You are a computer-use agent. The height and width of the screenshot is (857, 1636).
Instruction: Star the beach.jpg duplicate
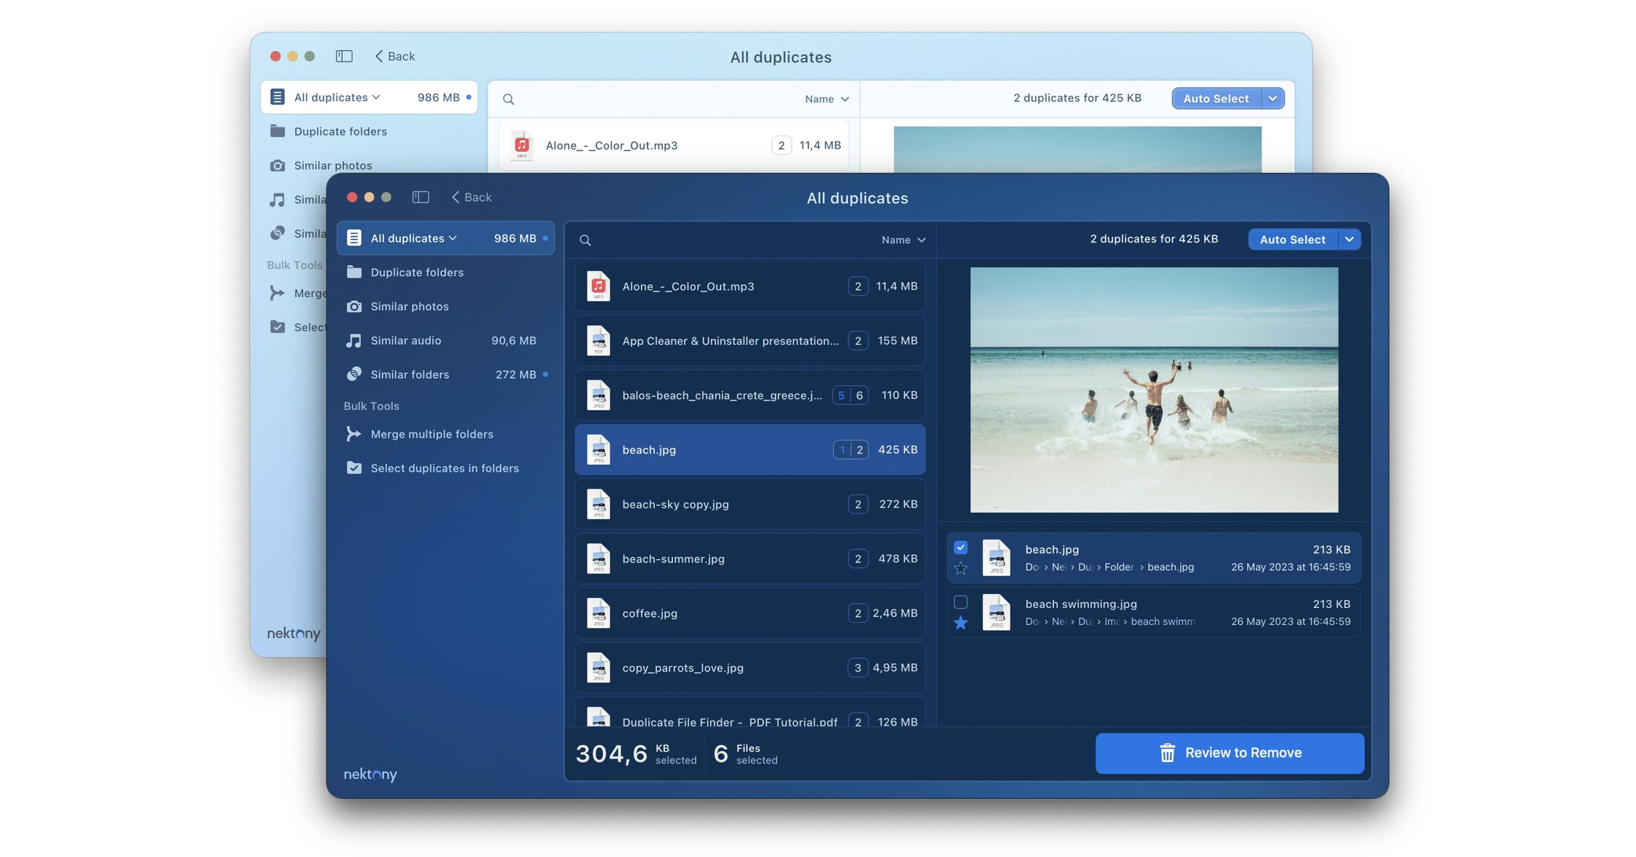960,568
